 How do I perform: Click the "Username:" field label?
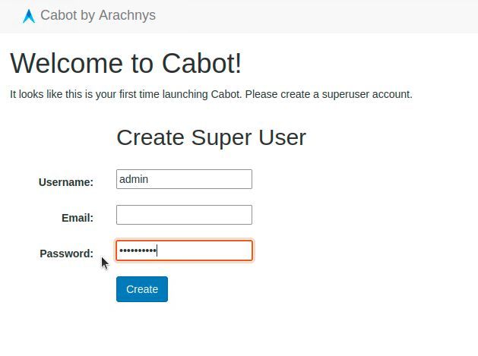pyautogui.click(x=65, y=182)
